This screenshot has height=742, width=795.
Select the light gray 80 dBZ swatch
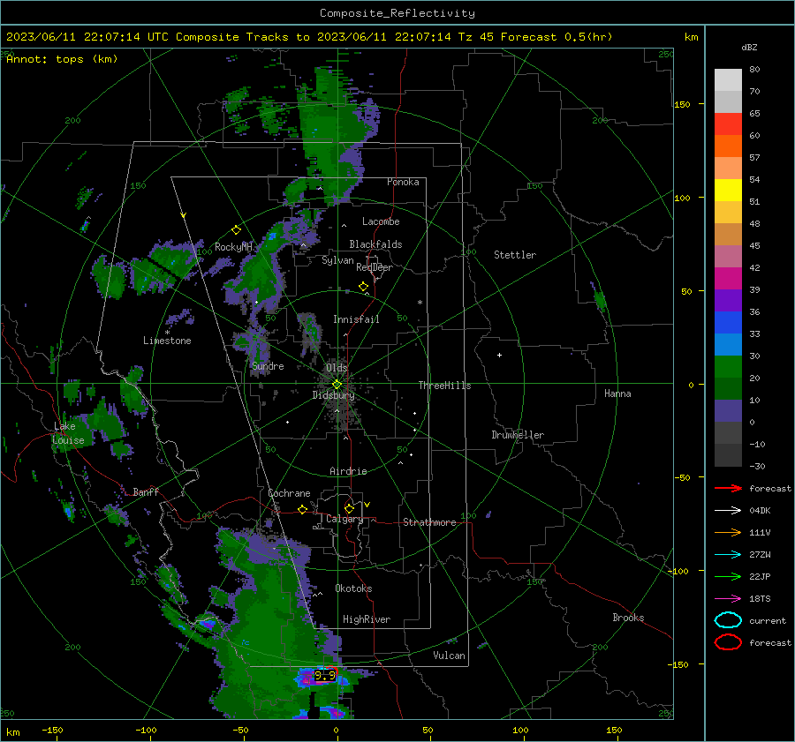pyautogui.click(x=728, y=80)
